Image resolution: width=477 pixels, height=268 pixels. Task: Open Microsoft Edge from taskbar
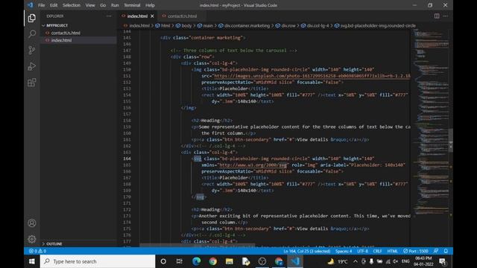click(197, 261)
